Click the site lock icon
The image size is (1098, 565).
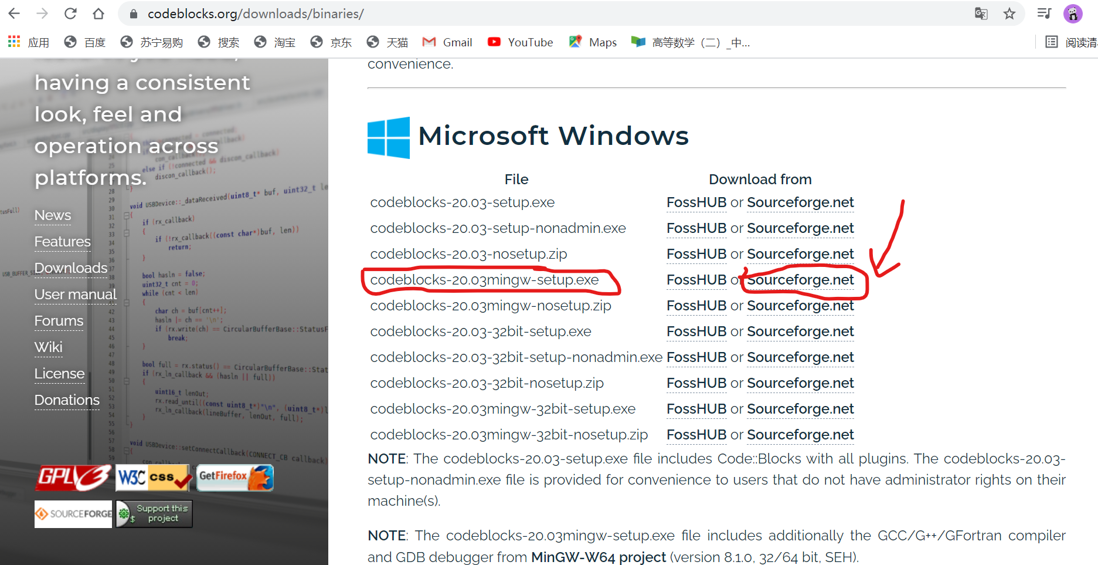(134, 13)
